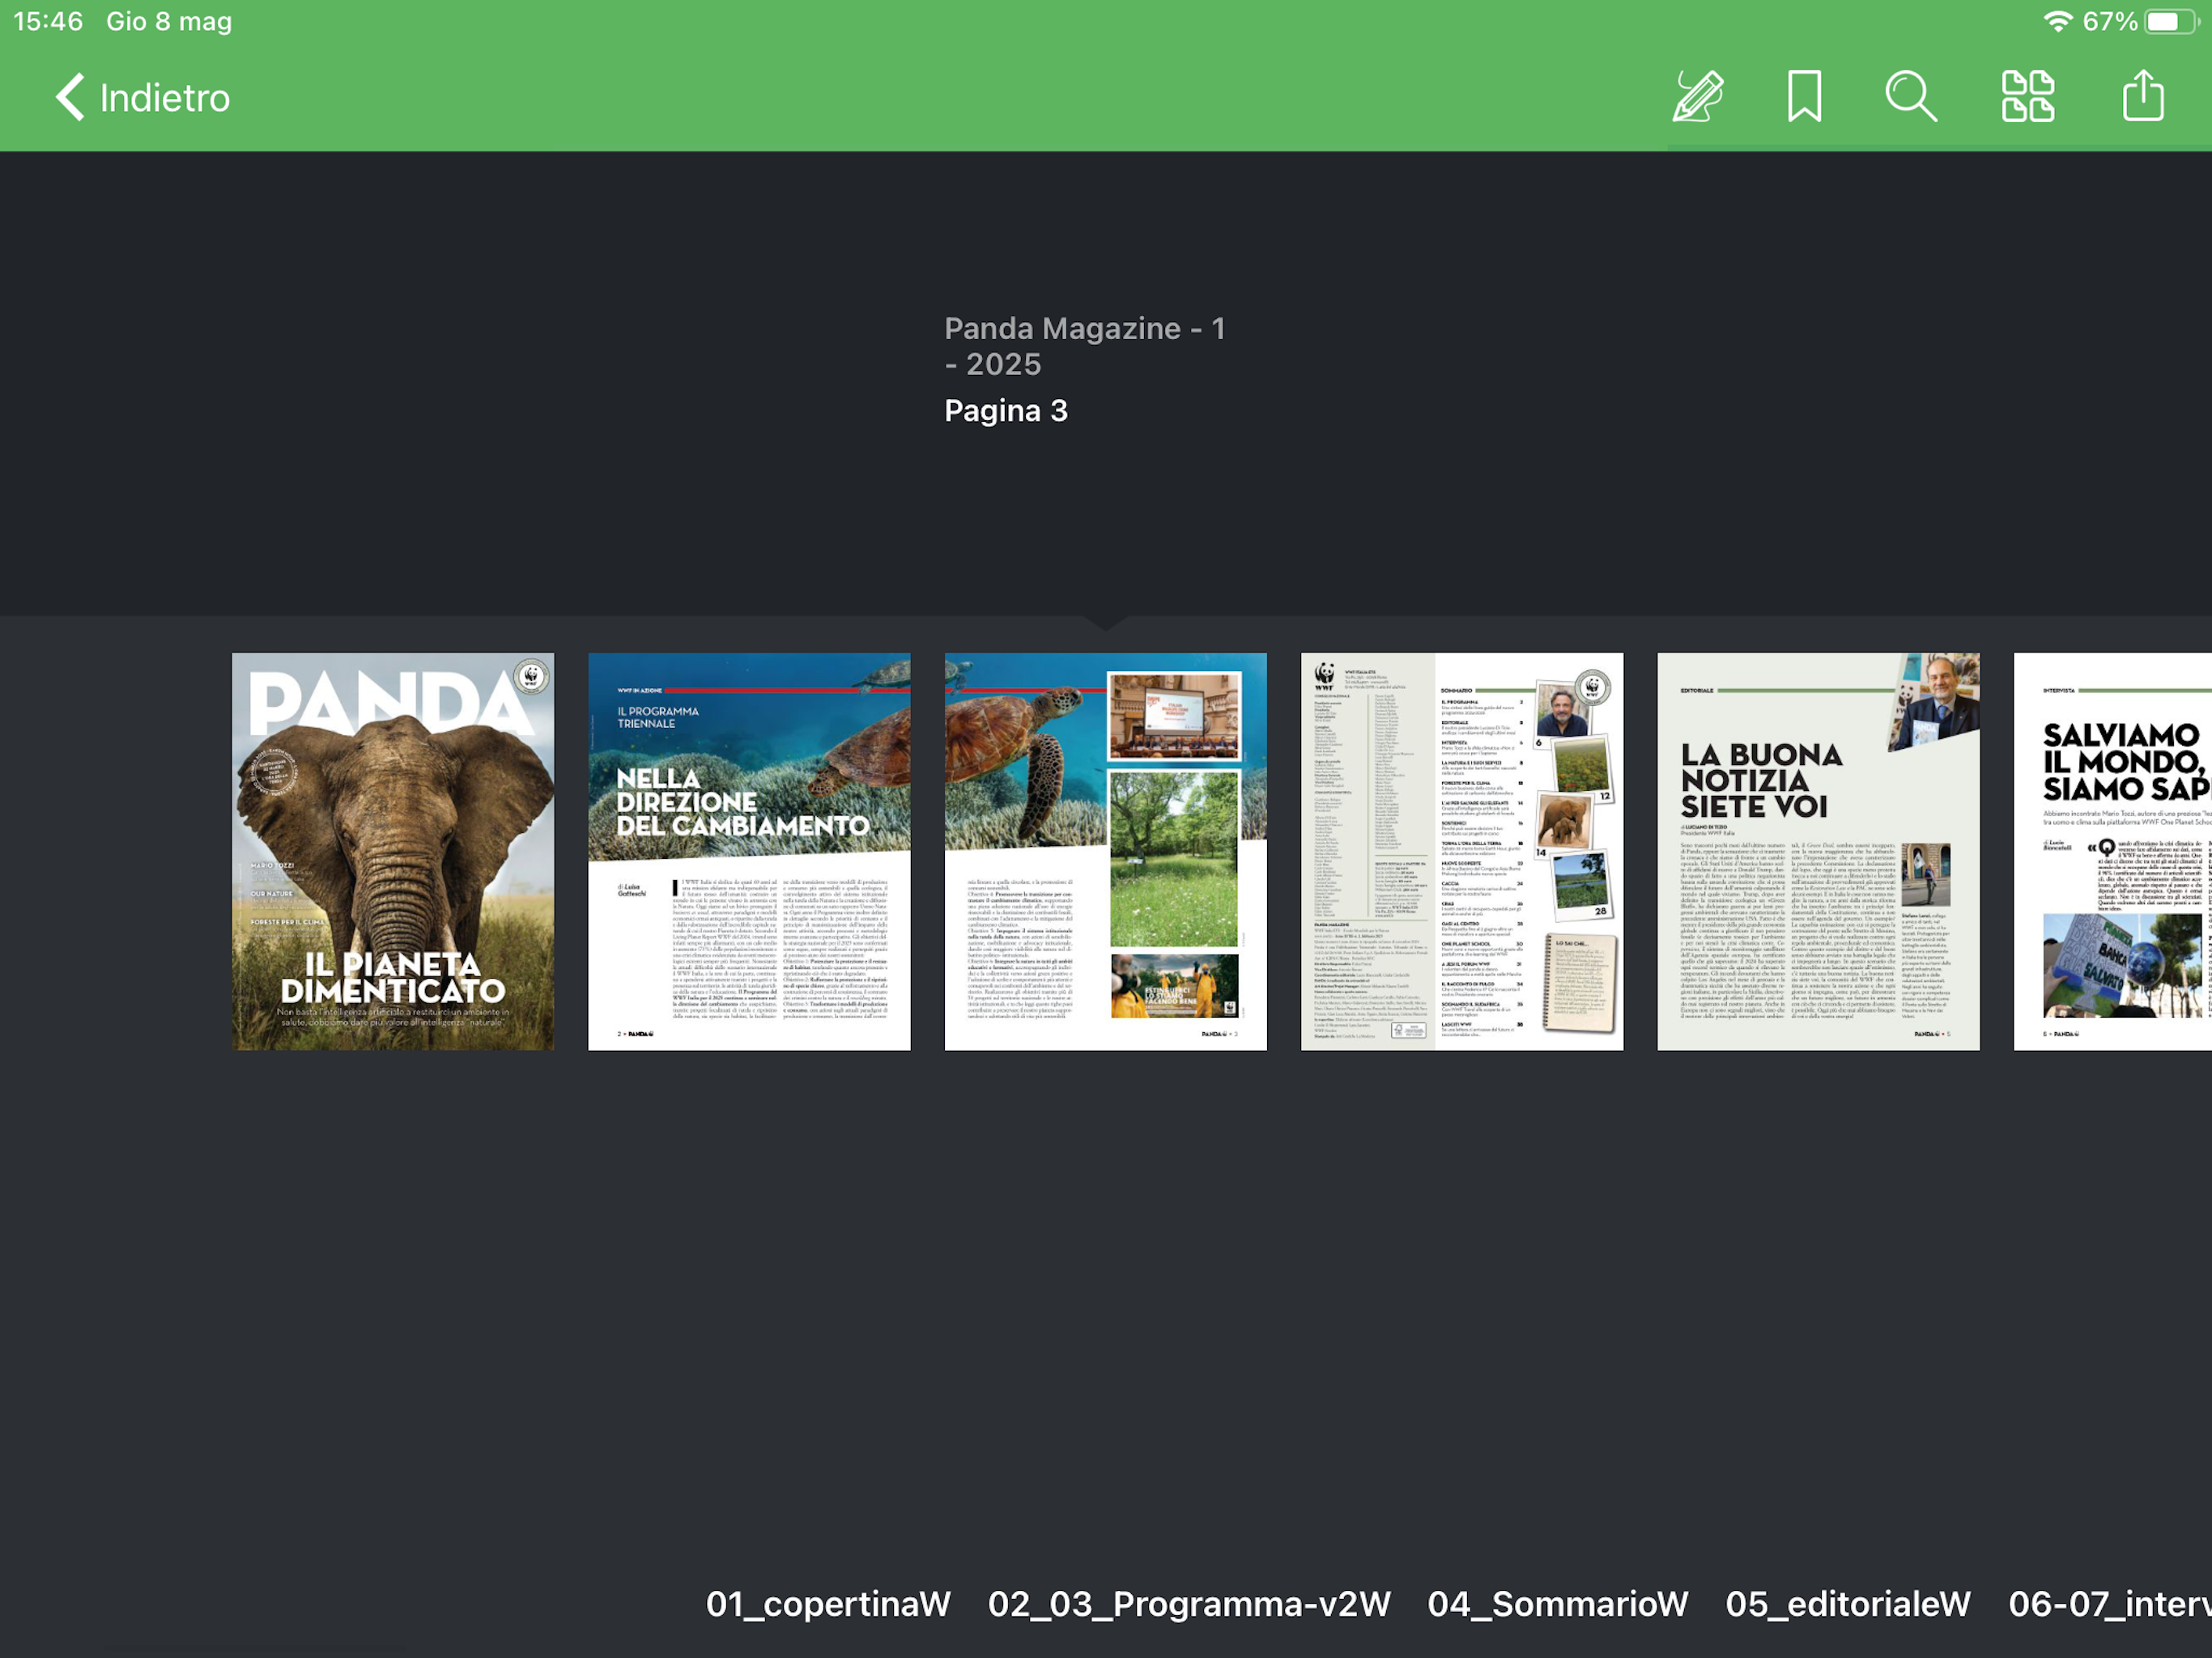Open the 'Salviamo il mondo' interview thumbnail
Viewport: 2212px width, 1658px height.
click(2112, 851)
